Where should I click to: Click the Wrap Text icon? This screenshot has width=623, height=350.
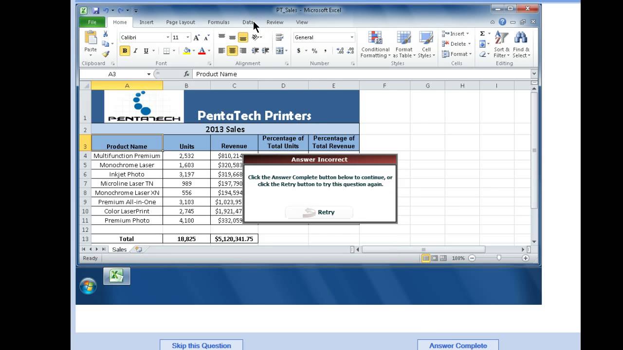point(279,37)
